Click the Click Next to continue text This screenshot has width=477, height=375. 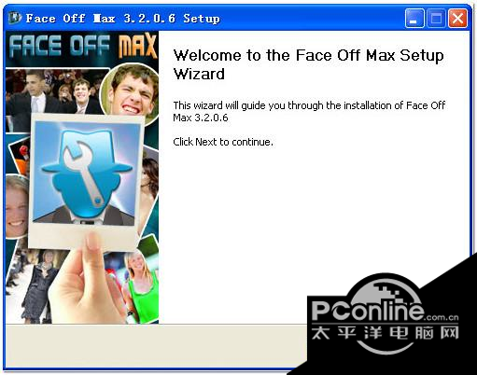(x=223, y=142)
